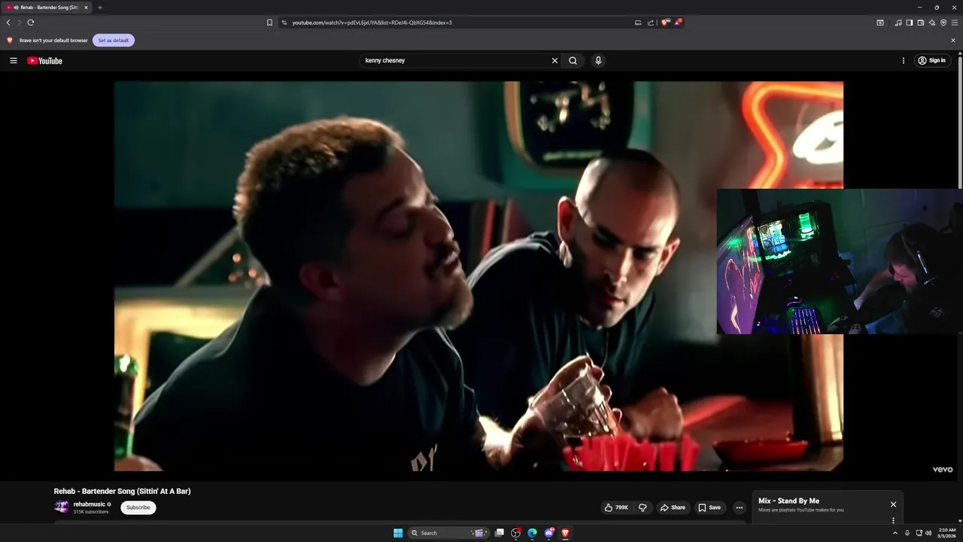Open Brave Rewards triangle icon

pos(678,23)
